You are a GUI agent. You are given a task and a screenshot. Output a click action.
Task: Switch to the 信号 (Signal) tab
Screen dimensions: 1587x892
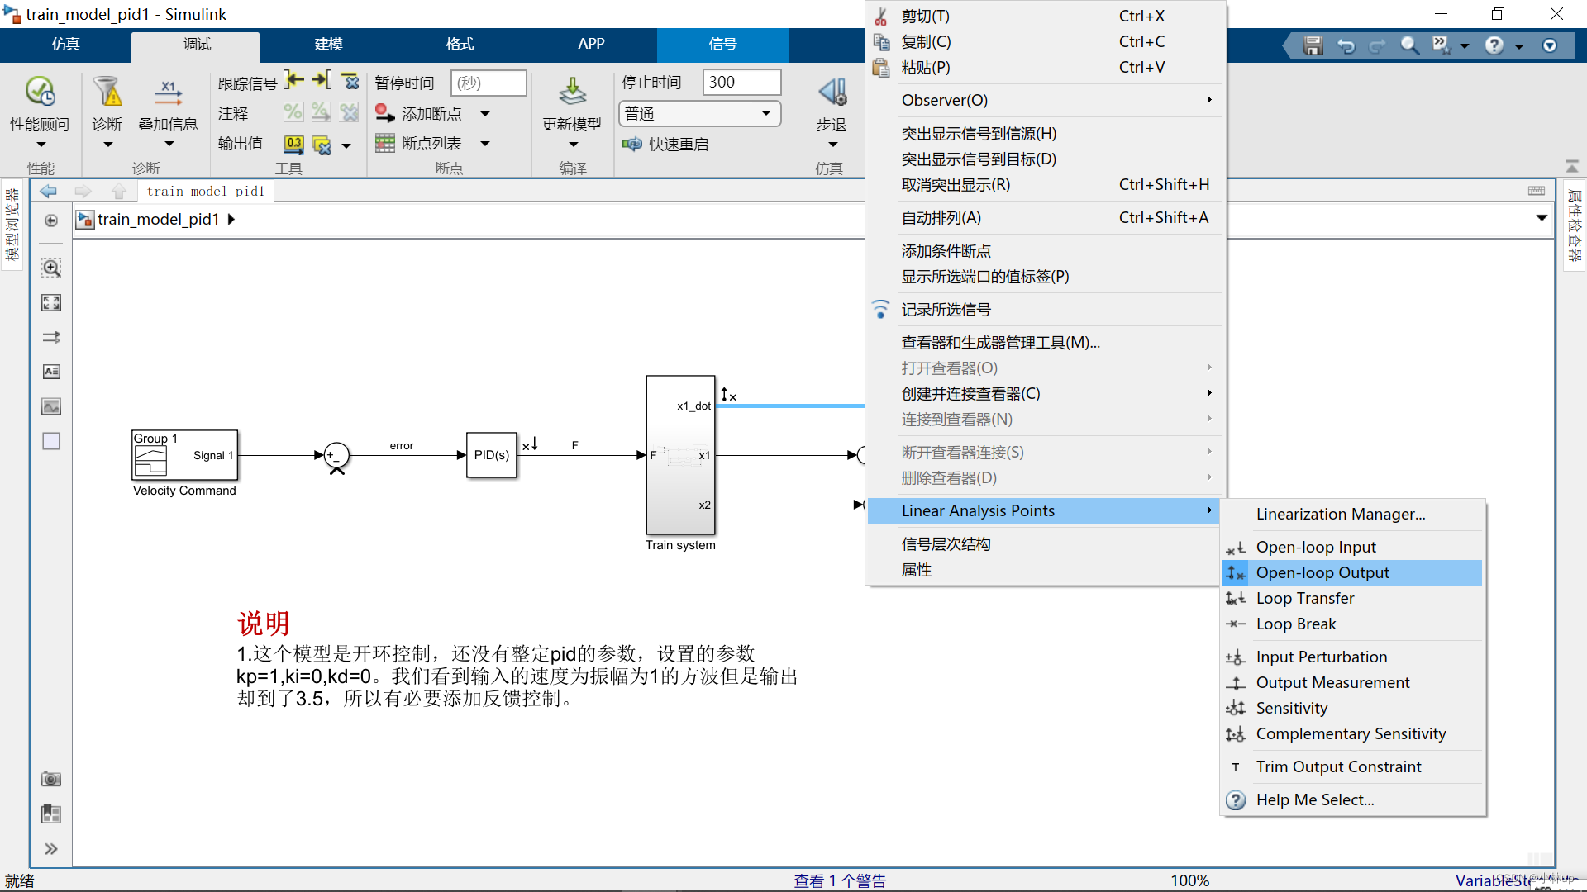point(722,45)
